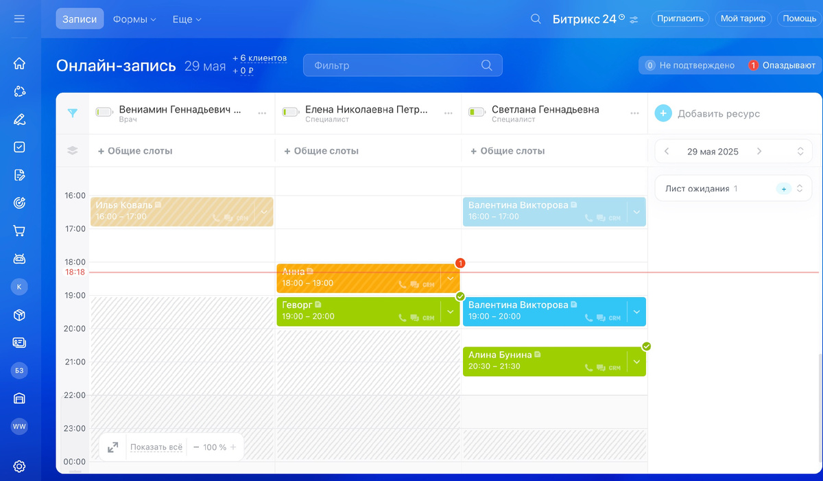Click the tasks checkmark icon in left sidebar
The image size is (823, 481).
(x=19, y=147)
